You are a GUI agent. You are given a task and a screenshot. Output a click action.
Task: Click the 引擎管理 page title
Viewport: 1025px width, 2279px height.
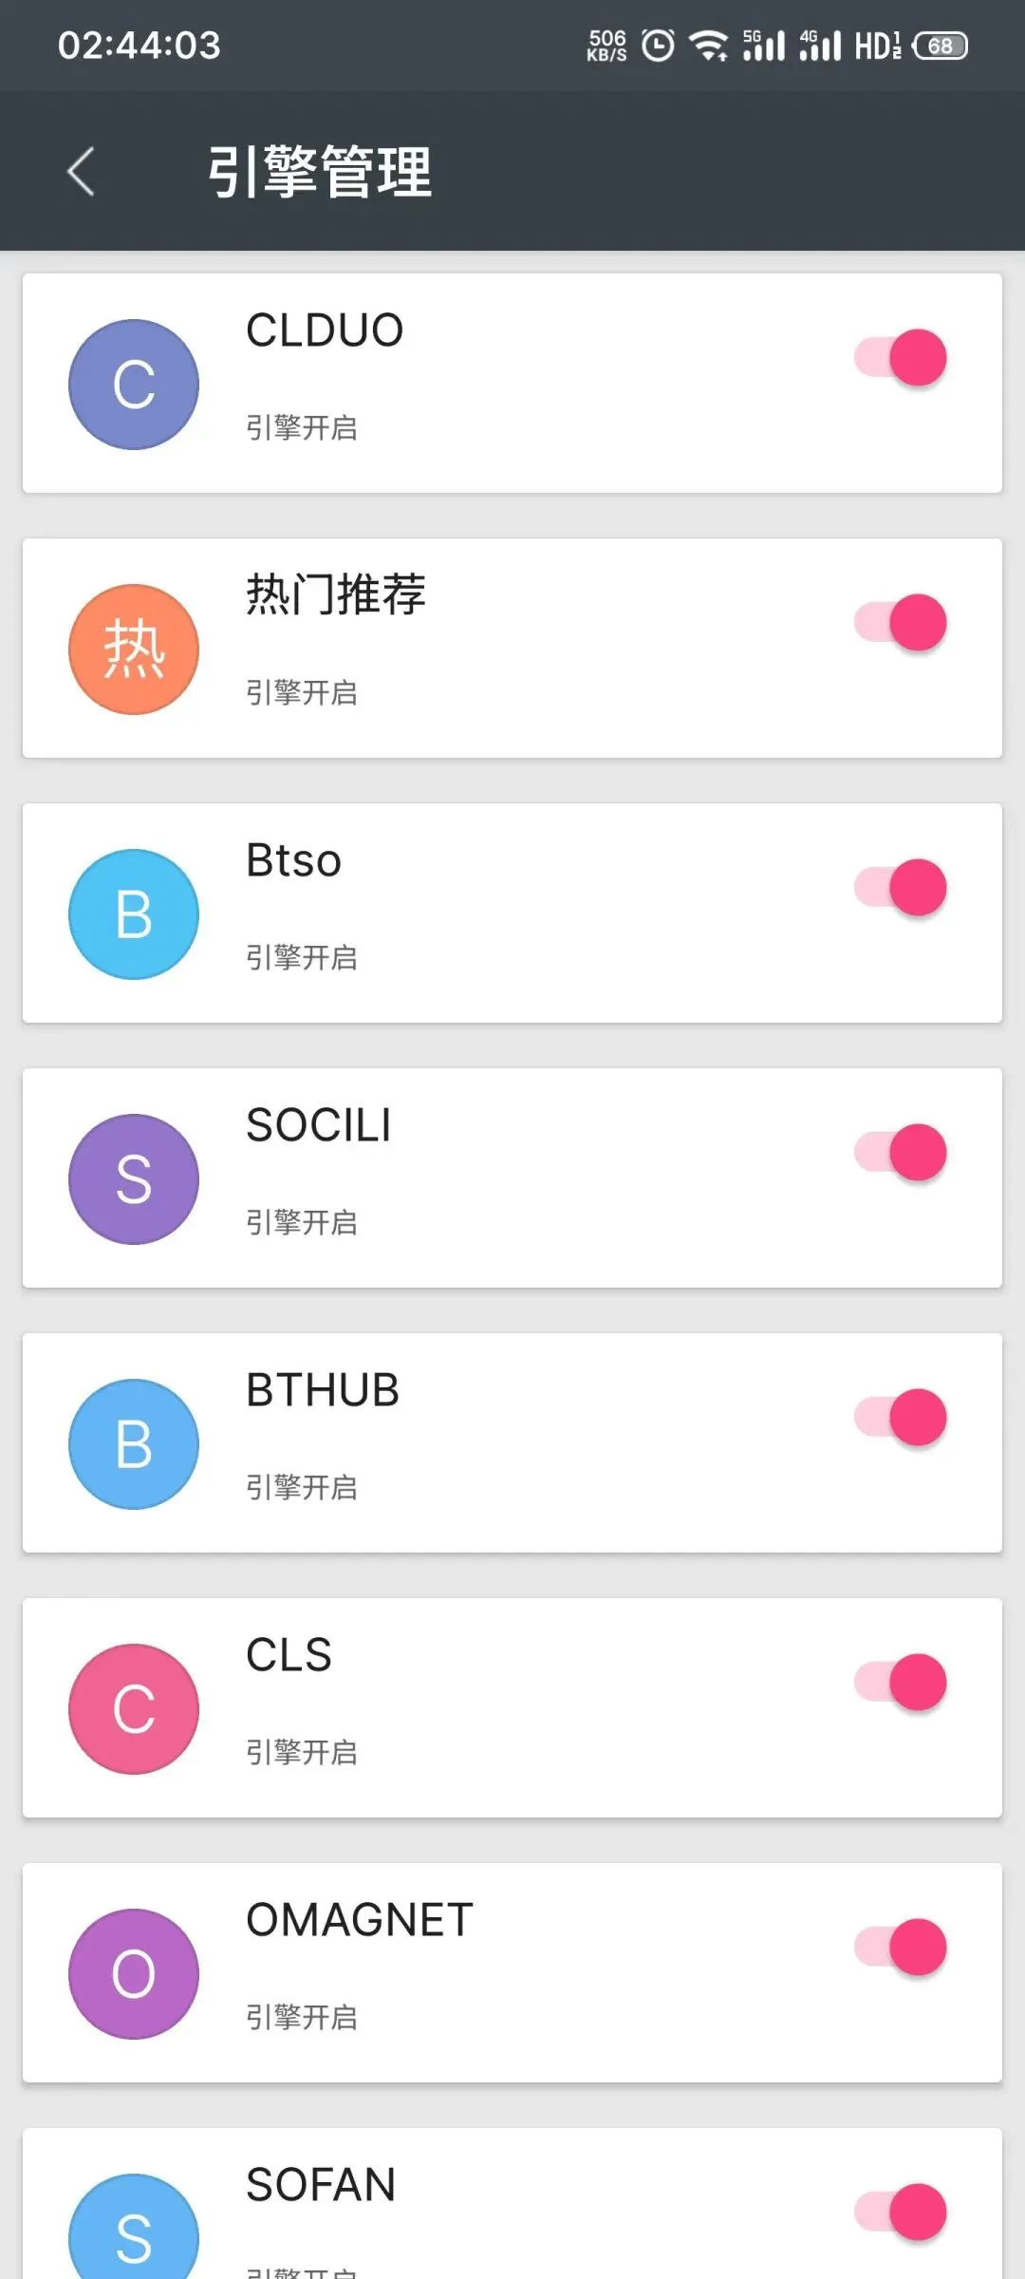click(x=320, y=172)
